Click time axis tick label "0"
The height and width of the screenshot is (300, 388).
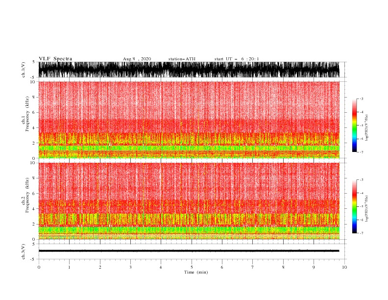(39, 267)
